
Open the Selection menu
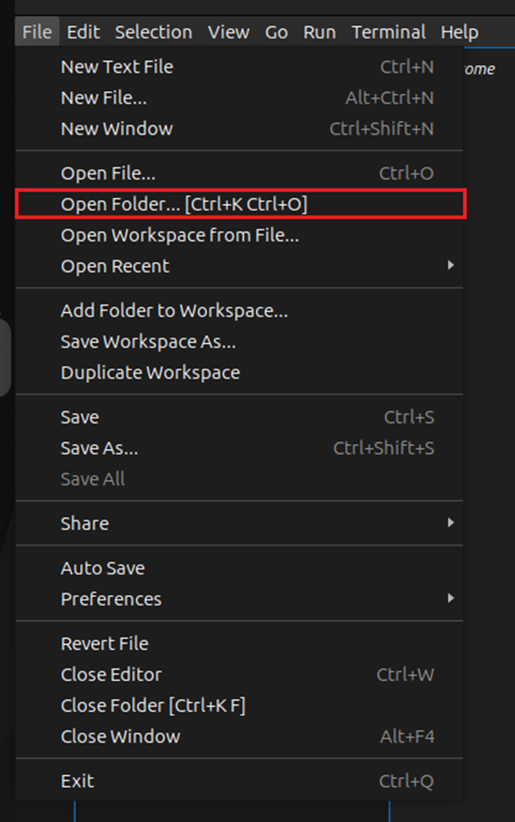pos(153,32)
